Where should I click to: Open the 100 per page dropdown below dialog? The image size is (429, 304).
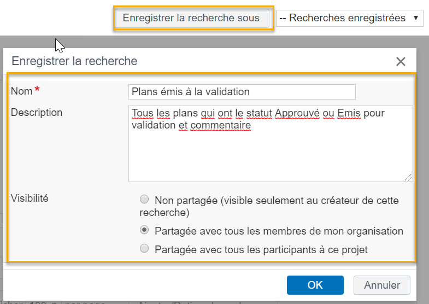(44, 302)
